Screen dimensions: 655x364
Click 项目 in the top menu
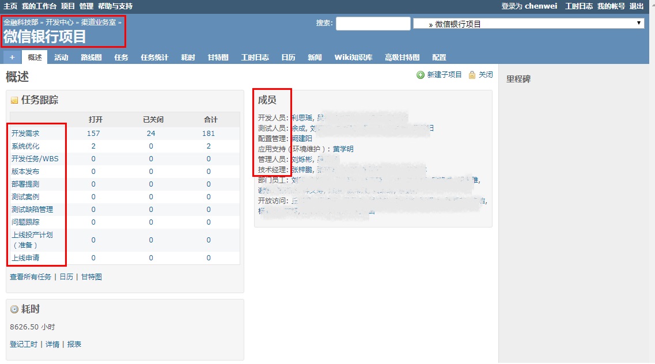pos(67,6)
